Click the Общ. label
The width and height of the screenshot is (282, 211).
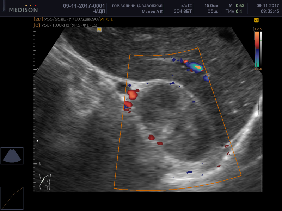click(213, 12)
